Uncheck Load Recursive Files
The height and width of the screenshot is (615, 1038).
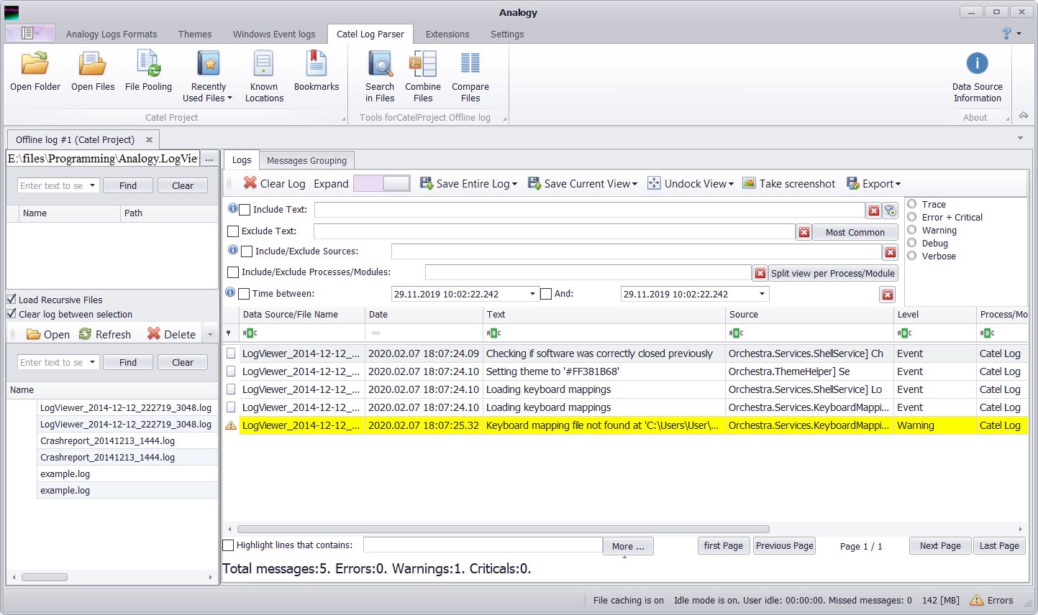click(12, 299)
